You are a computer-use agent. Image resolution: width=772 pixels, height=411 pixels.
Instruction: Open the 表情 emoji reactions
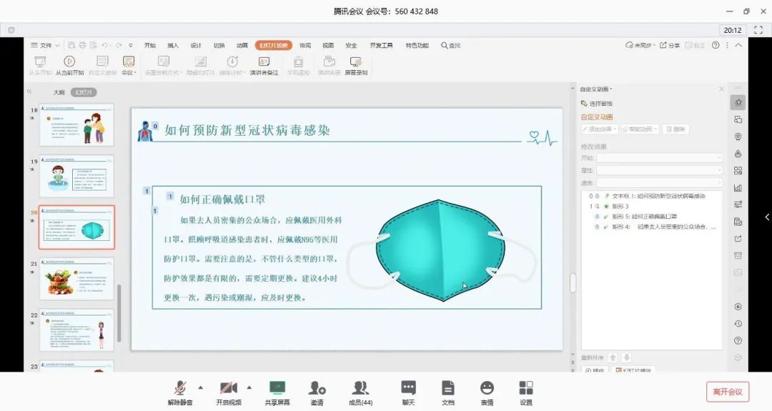[x=487, y=389]
